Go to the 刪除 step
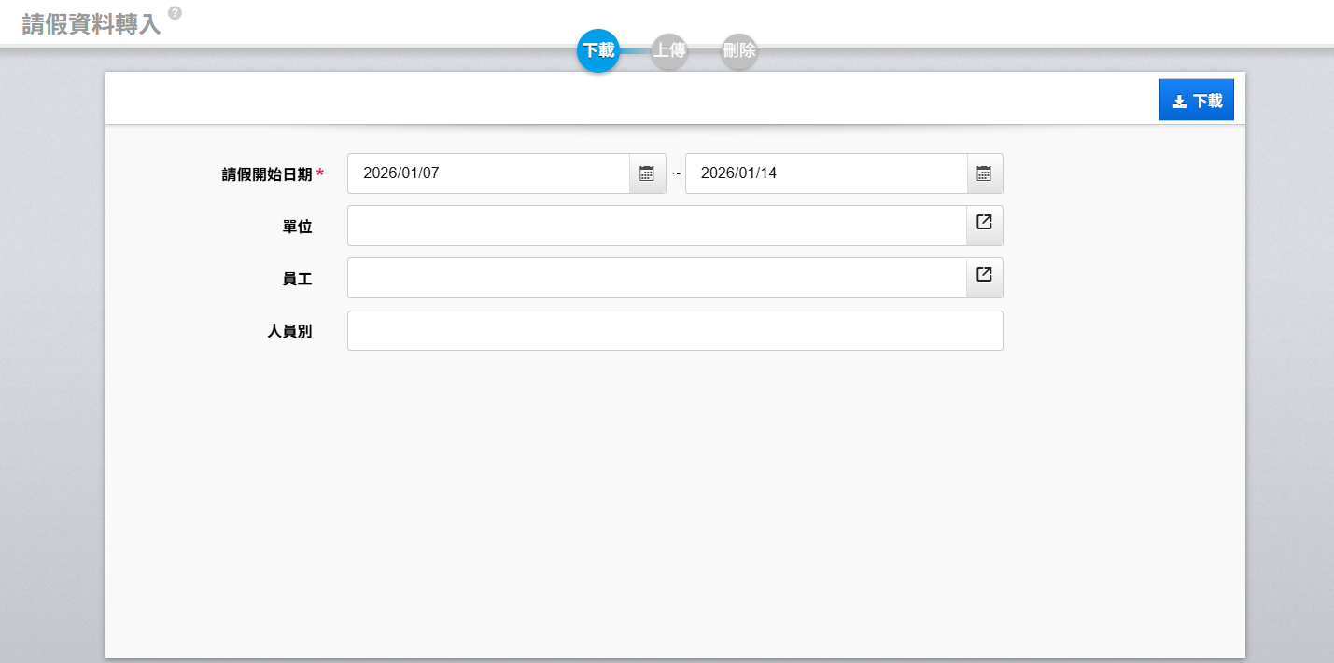This screenshot has width=1334, height=663. point(739,50)
